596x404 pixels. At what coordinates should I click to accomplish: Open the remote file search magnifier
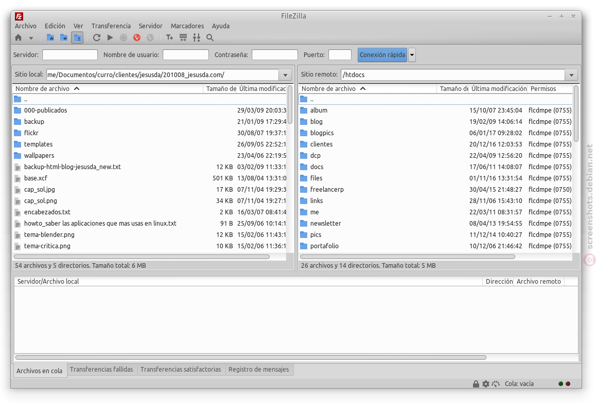pyautogui.click(x=210, y=38)
